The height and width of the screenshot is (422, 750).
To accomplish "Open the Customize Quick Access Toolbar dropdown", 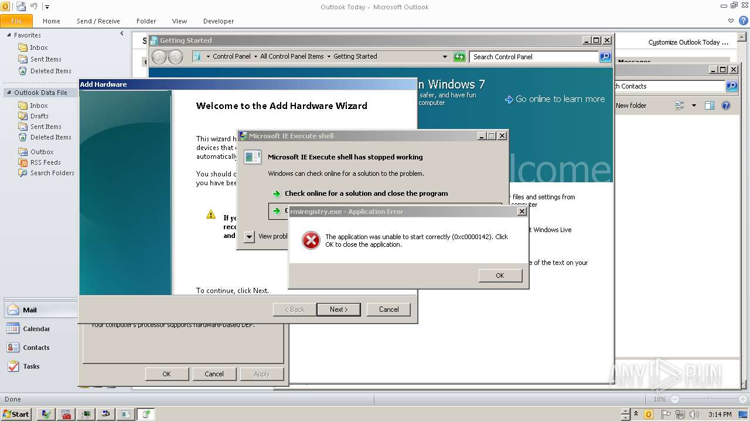I will [x=47, y=7].
